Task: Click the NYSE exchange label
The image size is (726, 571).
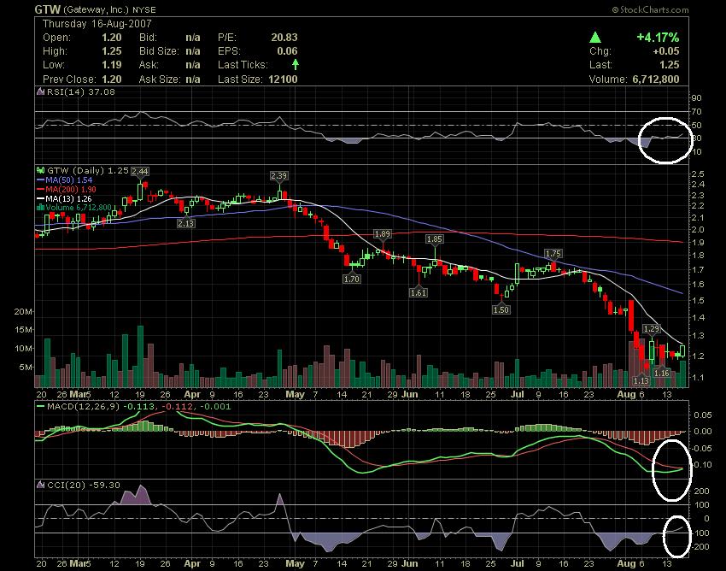Action: click(144, 9)
